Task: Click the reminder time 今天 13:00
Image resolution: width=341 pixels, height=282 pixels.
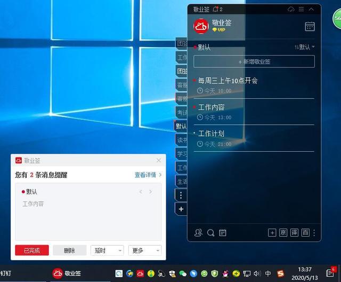Action: click(214, 117)
